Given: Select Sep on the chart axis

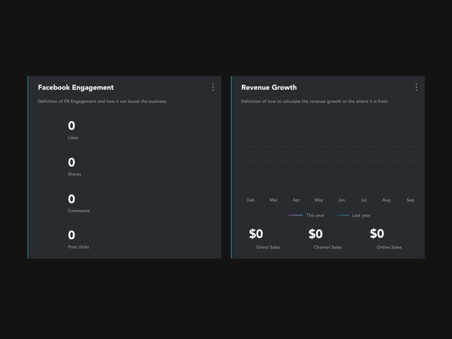Looking at the screenshot, I should tap(410, 200).
